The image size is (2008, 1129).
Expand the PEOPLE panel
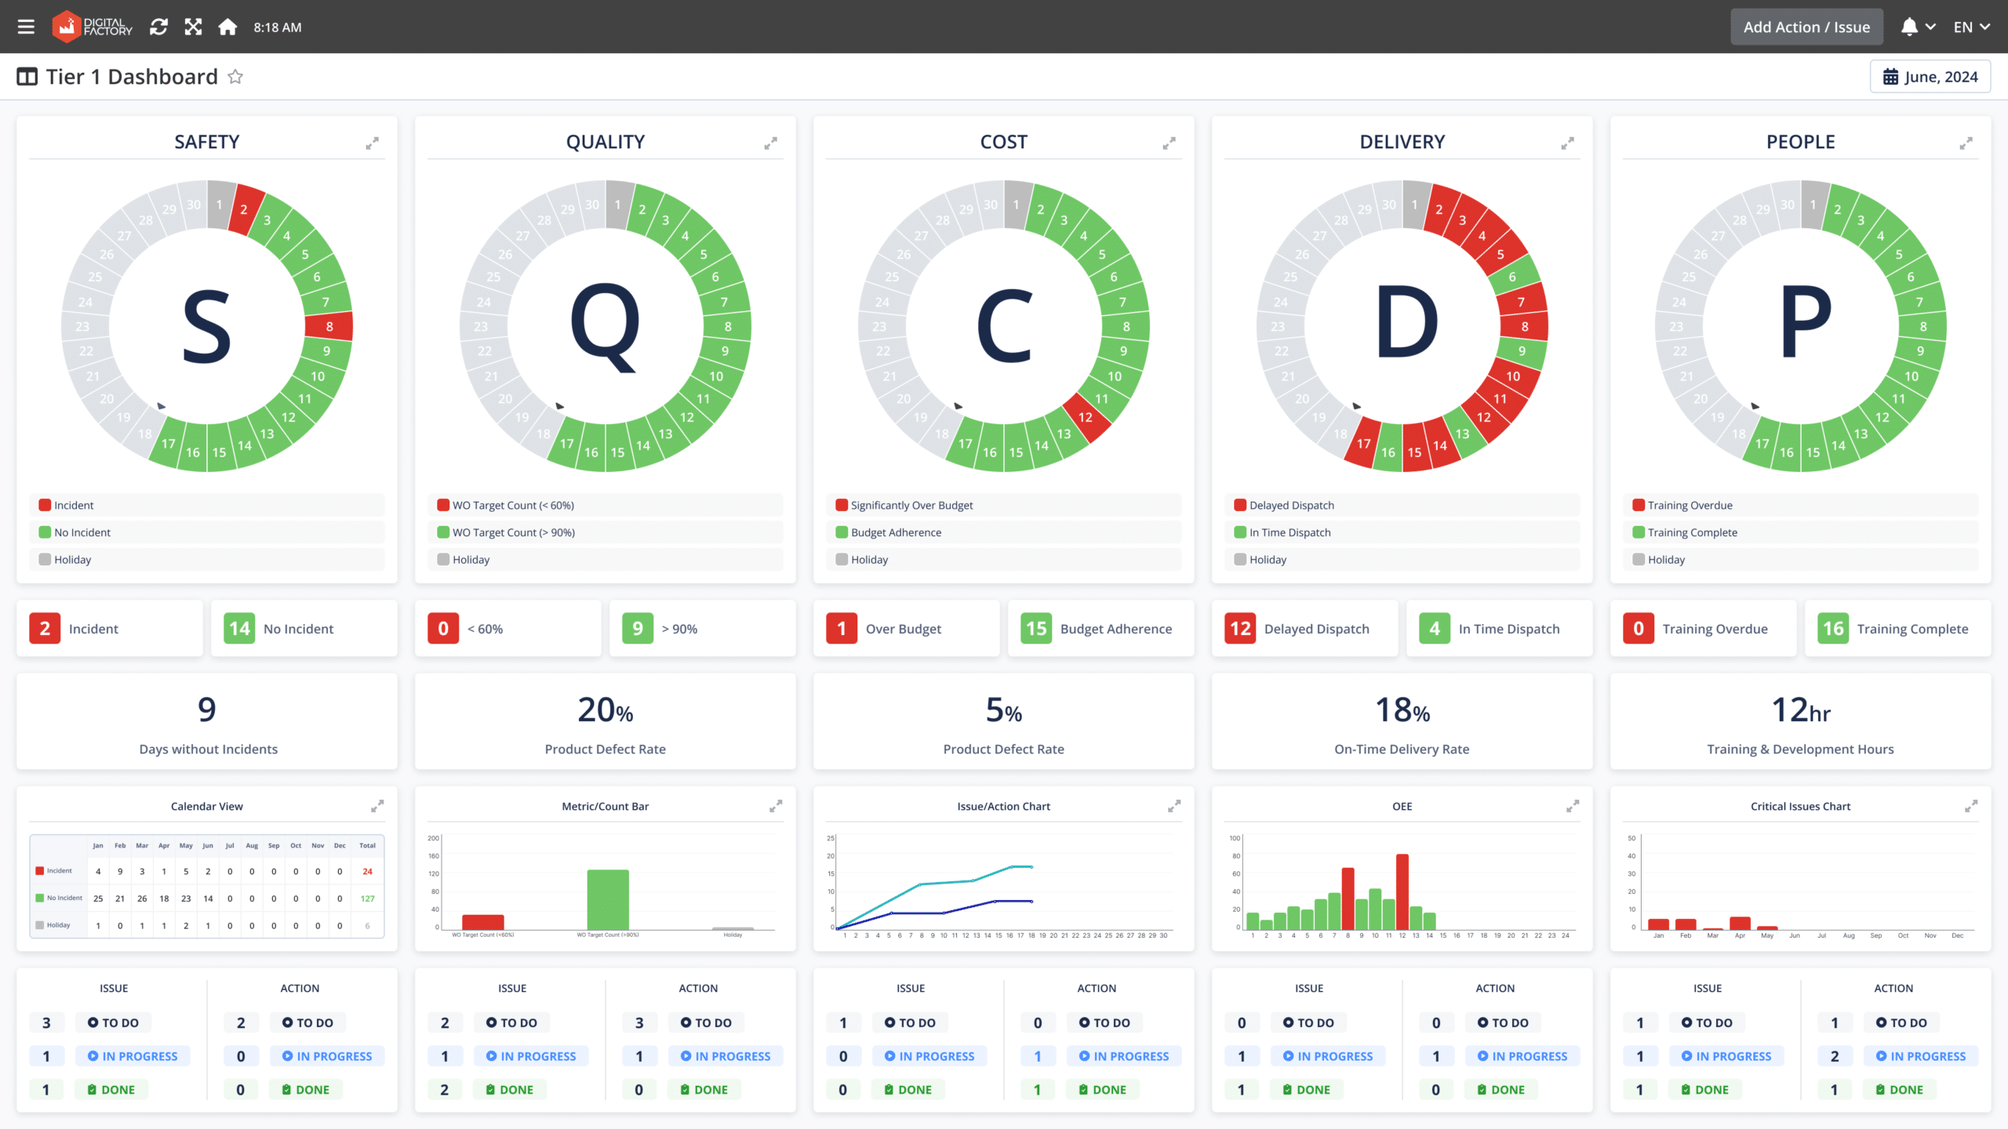(x=1966, y=143)
